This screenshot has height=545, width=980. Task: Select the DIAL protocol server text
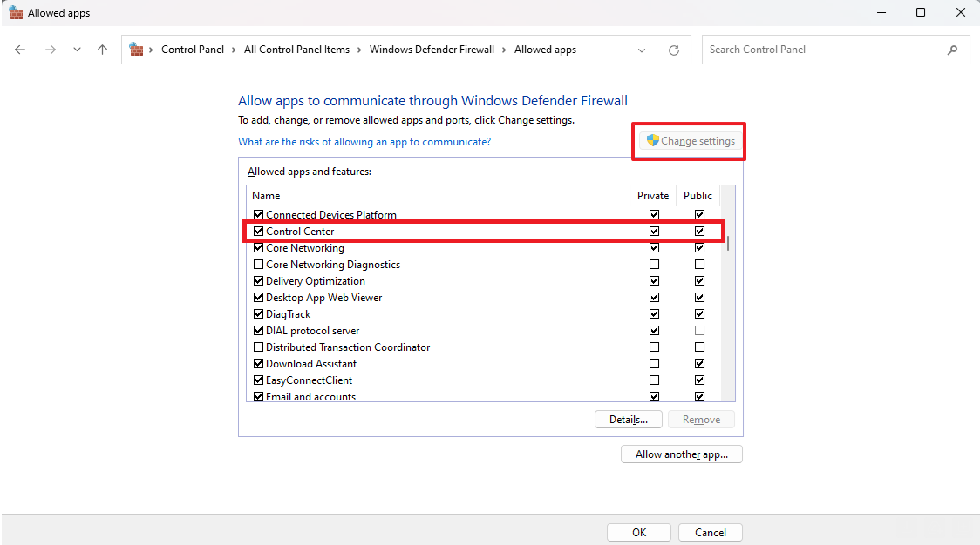point(312,331)
